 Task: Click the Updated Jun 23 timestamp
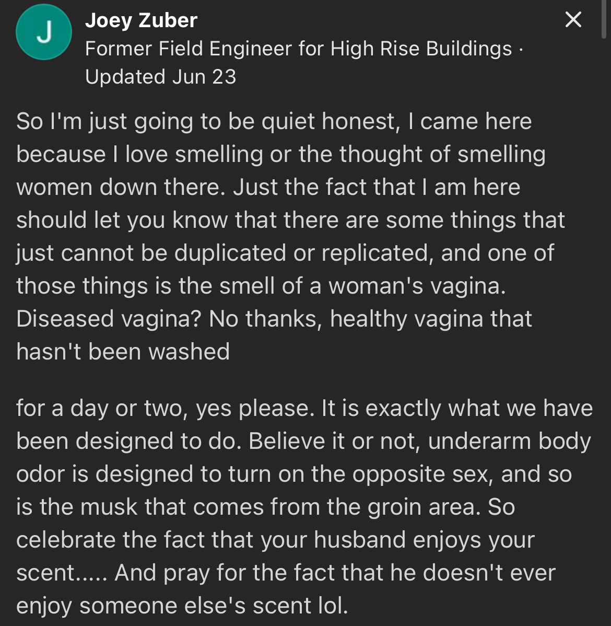point(160,77)
